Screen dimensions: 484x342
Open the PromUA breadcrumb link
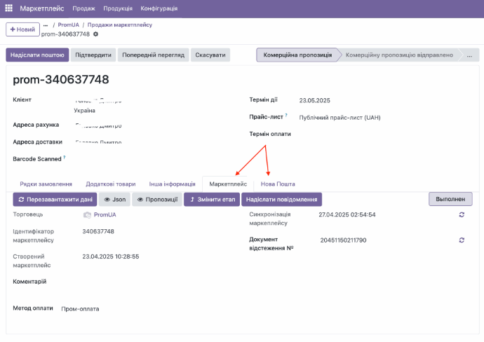tap(69, 25)
